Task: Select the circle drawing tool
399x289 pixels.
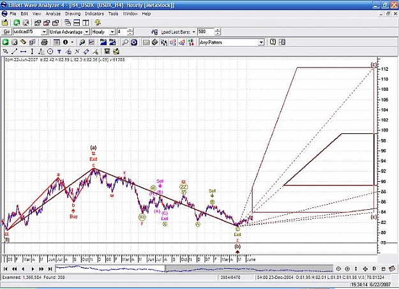Action: click(50, 52)
